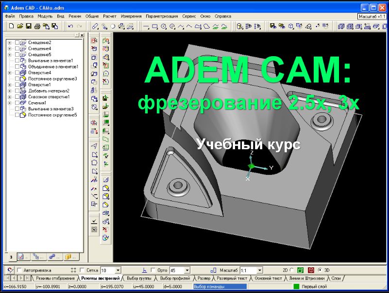Open the Масштаб 1:1 dropdown
Viewport: 389px width, 293px height.
(260, 270)
